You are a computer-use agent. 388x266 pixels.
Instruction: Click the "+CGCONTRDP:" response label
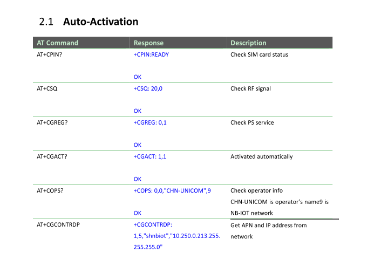tap(153, 224)
